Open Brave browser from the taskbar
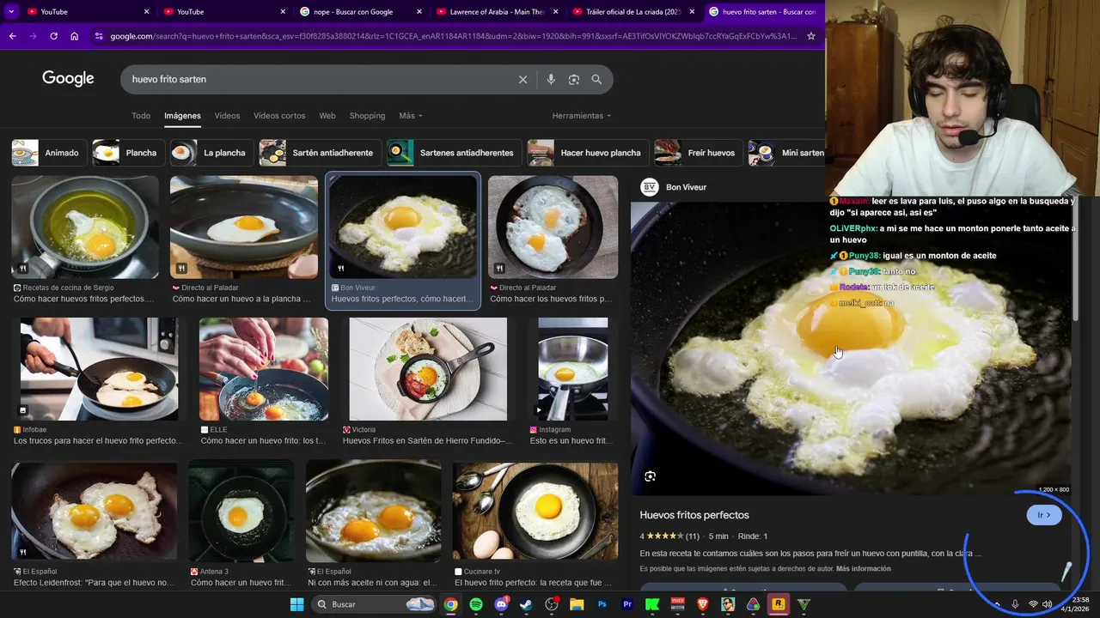1100x618 pixels. (x=703, y=604)
